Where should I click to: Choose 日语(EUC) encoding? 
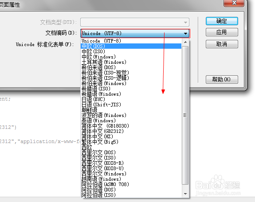click(x=131, y=99)
